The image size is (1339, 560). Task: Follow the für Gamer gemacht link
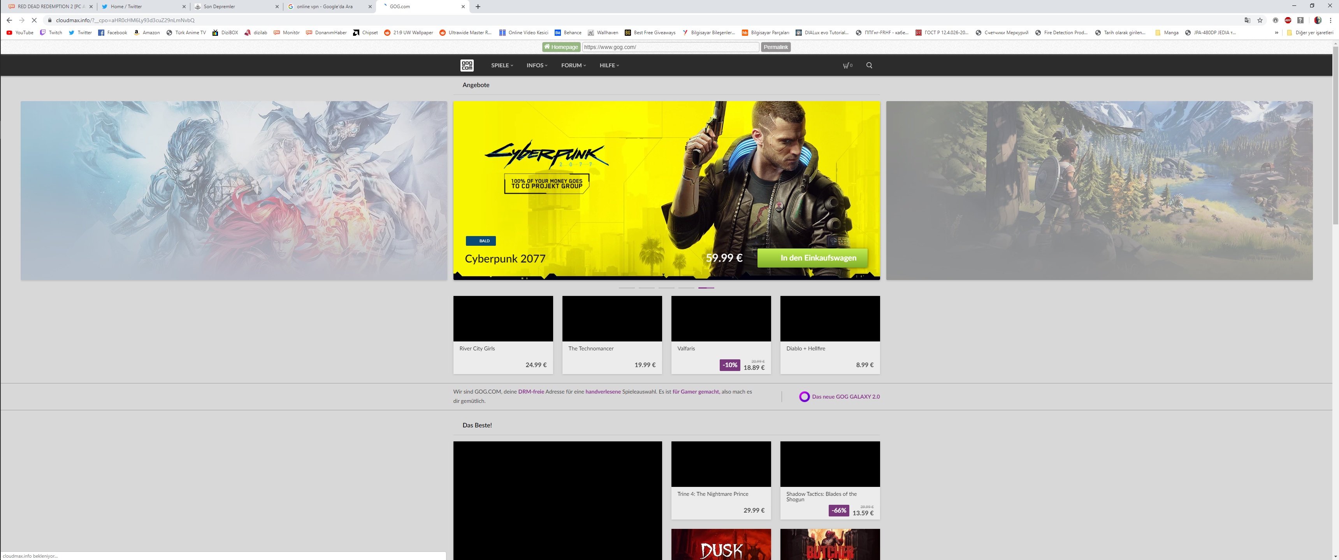696,392
